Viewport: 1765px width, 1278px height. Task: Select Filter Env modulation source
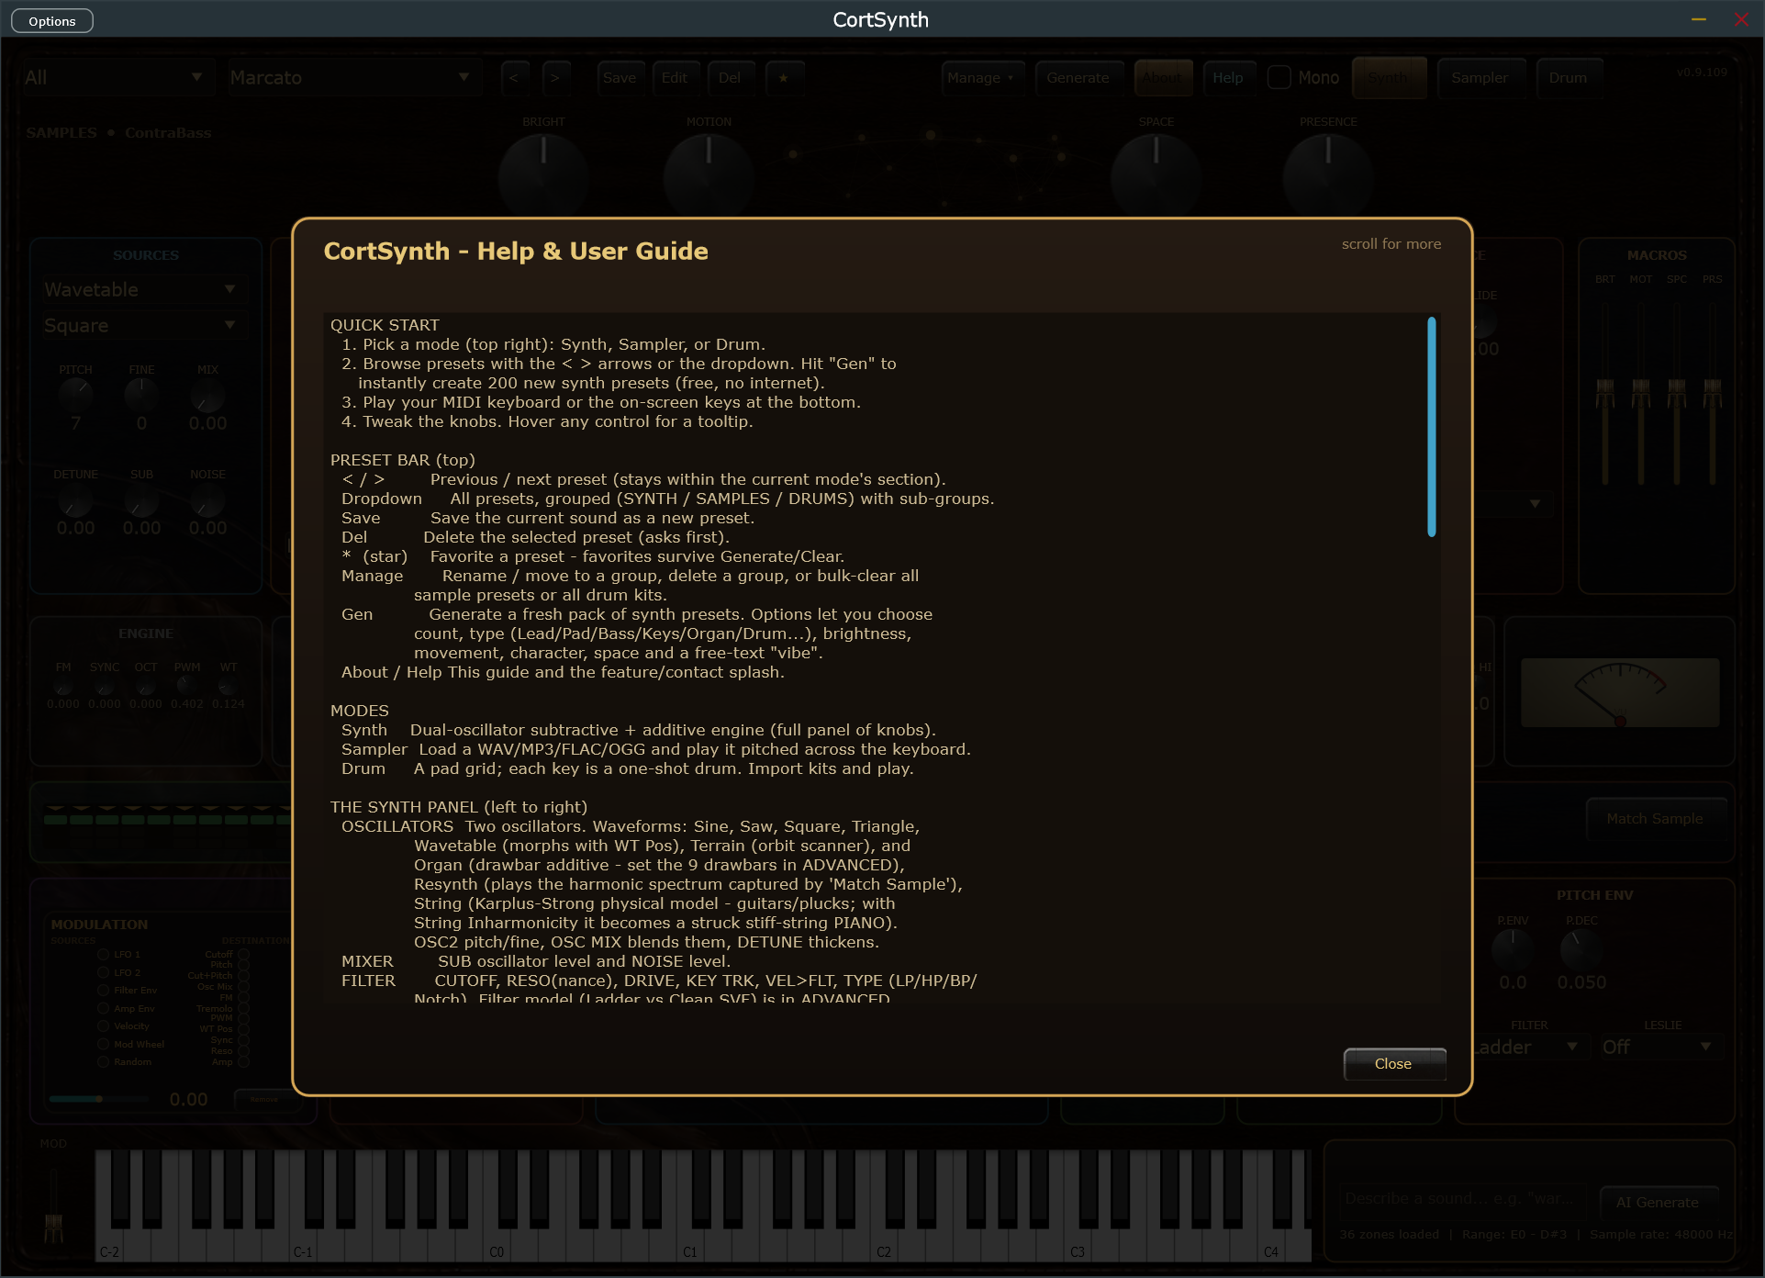pyautogui.click(x=103, y=991)
